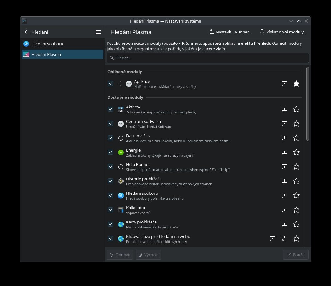Open configuration for Klíčová slova pro hledání na webu
This screenshot has width=331, height=286.
(x=284, y=238)
